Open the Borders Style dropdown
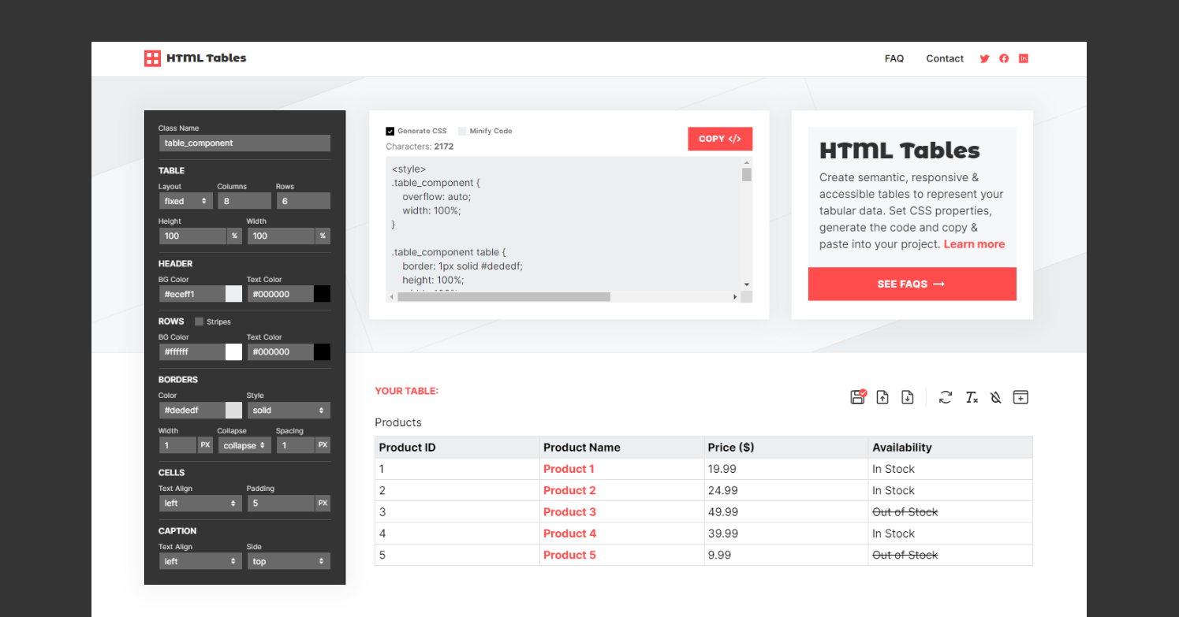 [x=289, y=410]
